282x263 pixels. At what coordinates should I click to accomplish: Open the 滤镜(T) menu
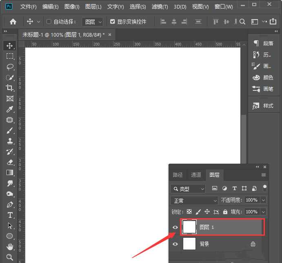coord(160,7)
